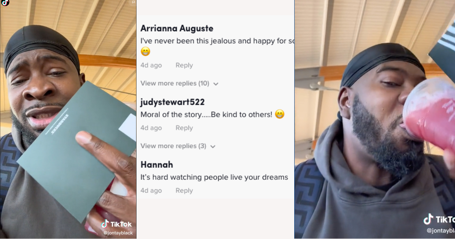Click the @jontayblack handle on right video
The image size is (455, 239).
click(441, 230)
